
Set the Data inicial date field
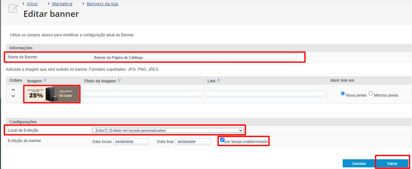click(x=131, y=142)
